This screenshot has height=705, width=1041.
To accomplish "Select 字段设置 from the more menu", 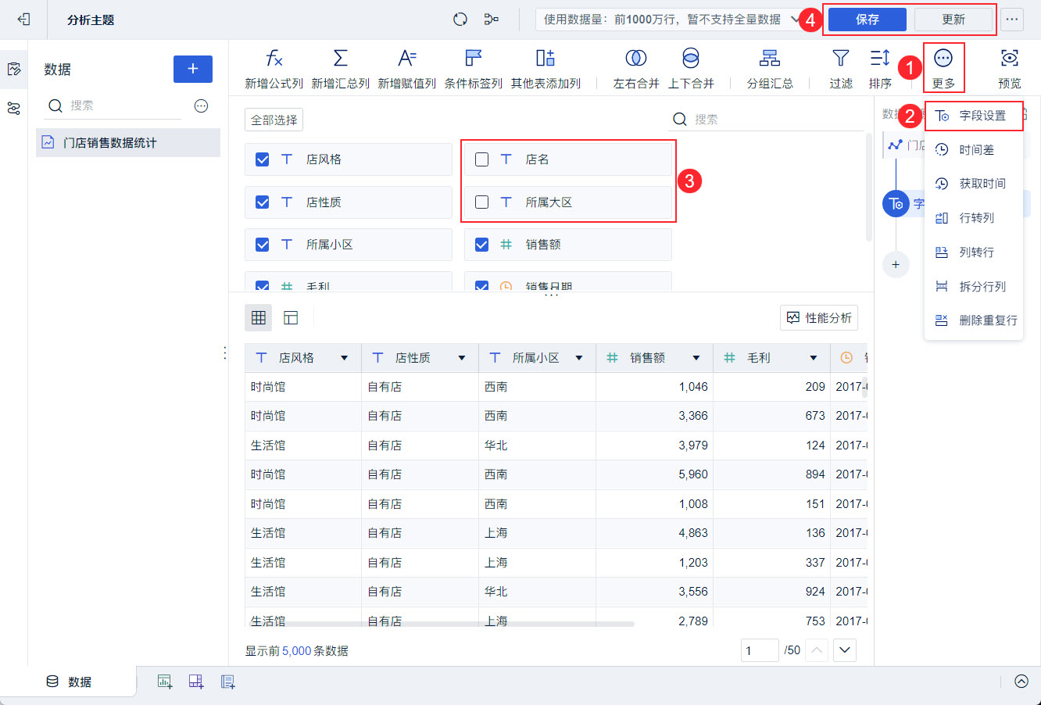I will [x=982, y=116].
